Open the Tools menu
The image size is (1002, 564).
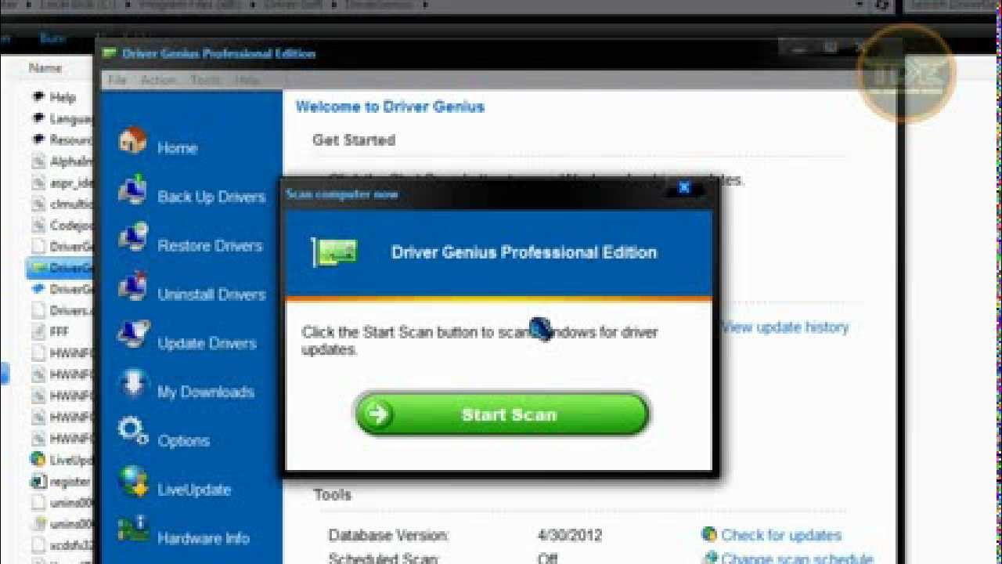point(206,80)
